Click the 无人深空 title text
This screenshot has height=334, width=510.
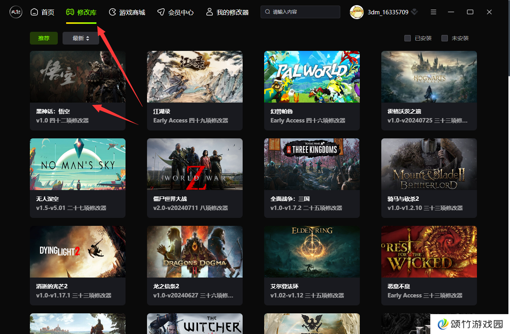coord(47,199)
